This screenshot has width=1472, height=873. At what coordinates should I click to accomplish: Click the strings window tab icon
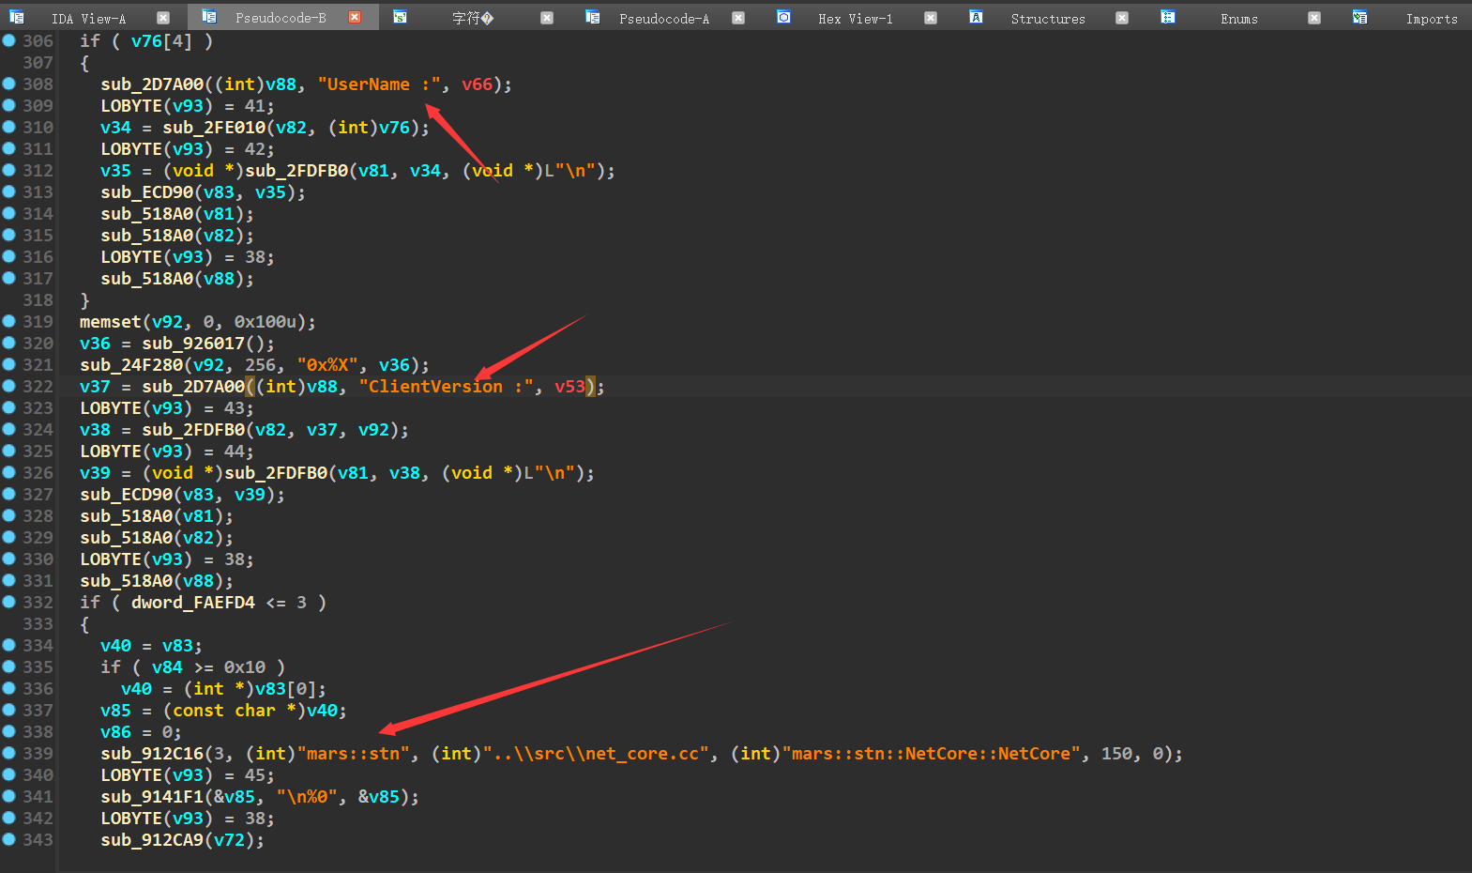(400, 17)
